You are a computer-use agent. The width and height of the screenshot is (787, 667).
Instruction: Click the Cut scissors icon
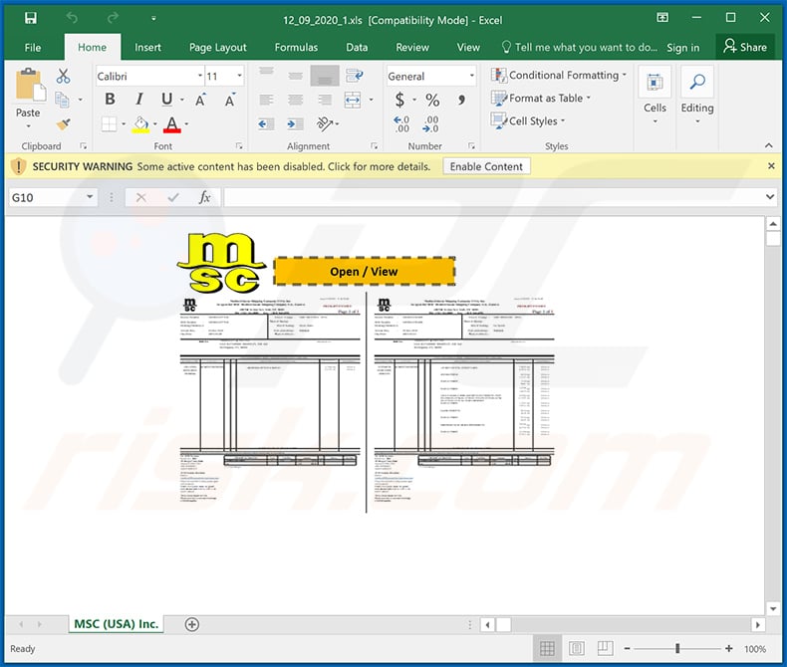point(63,77)
